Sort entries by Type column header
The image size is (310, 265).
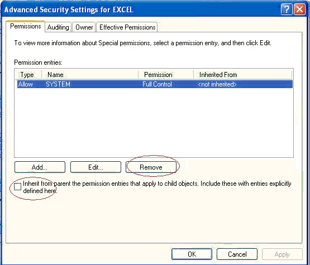pyautogui.click(x=28, y=75)
